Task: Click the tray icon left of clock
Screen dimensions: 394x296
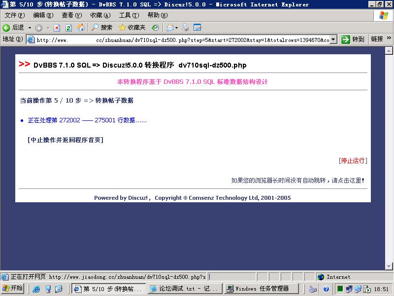Action: tap(367, 289)
